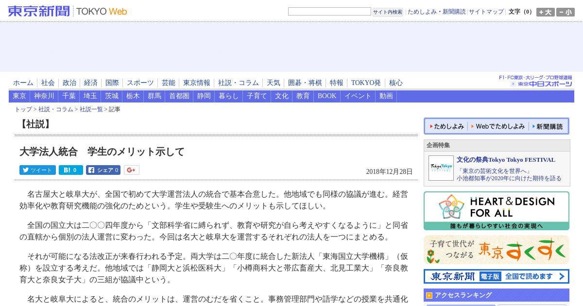
Task: Click トップ in the breadcrumb
Action: click(x=23, y=110)
